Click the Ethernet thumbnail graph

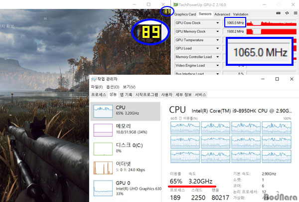click(103, 168)
